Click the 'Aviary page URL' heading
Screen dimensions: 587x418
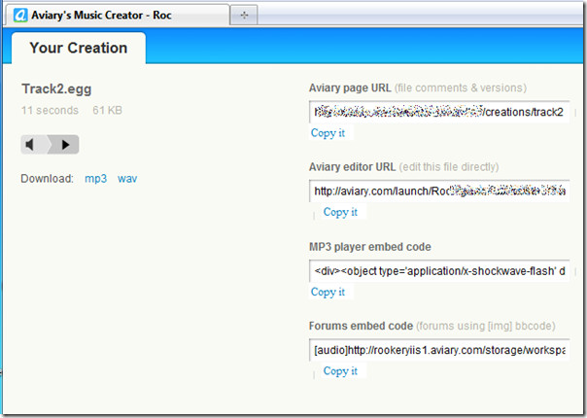350,88
